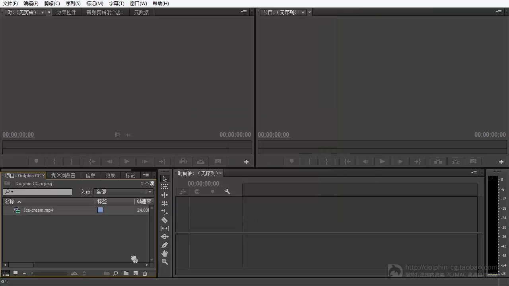Image resolution: width=509 pixels, height=286 pixels.
Task: Select the Track Select tool
Action: coord(165,187)
